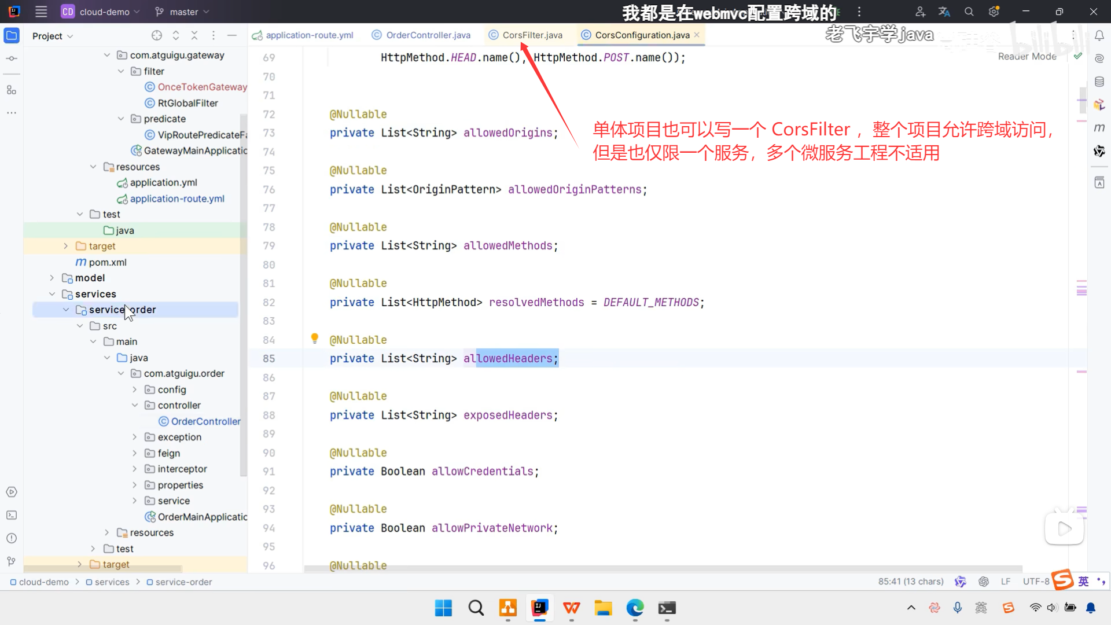Open the Commit tool window icon
The width and height of the screenshot is (1111, 625).
pos(12,58)
